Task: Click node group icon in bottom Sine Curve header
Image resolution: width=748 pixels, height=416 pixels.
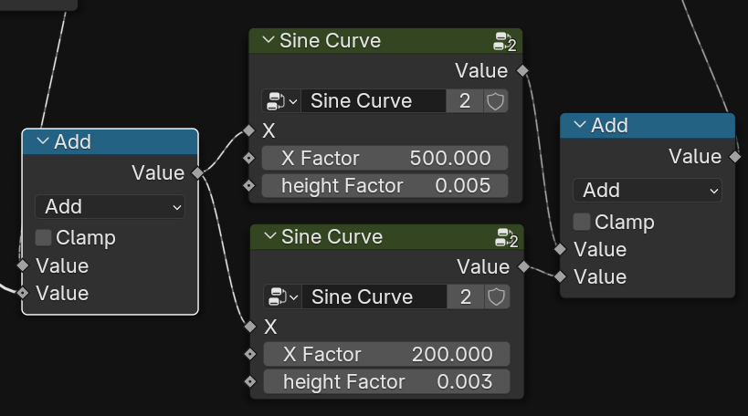Action: 506,238
